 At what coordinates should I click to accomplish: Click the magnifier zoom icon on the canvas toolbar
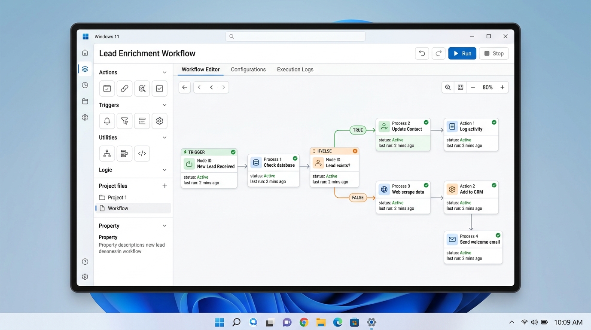tap(448, 87)
